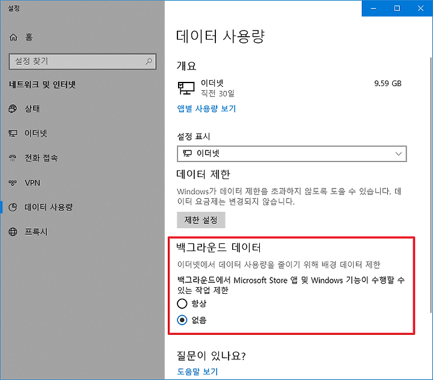Click the 9.59 GB usage value

388,84
